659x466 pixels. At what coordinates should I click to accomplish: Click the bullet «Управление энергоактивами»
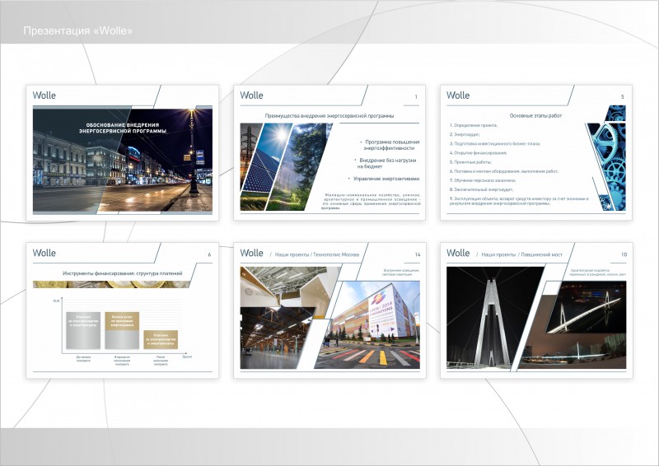[384, 179]
